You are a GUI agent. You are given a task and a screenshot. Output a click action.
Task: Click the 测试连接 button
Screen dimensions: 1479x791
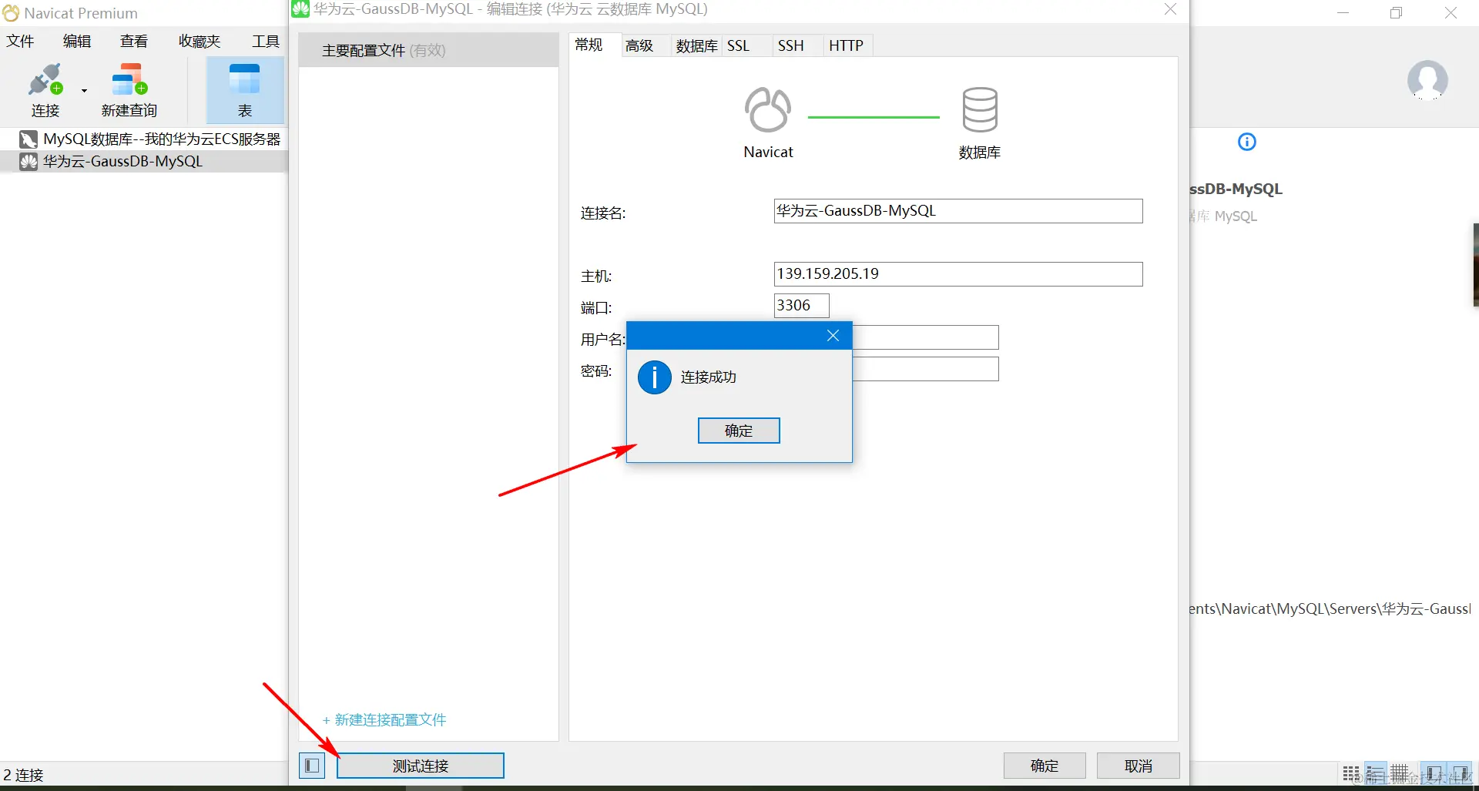pyautogui.click(x=421, y=766)
